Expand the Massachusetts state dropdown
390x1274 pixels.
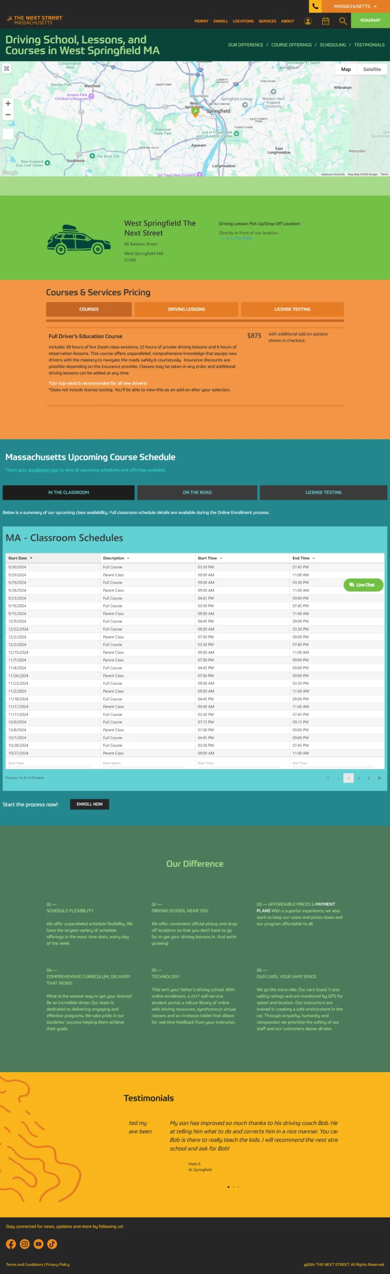355,6
